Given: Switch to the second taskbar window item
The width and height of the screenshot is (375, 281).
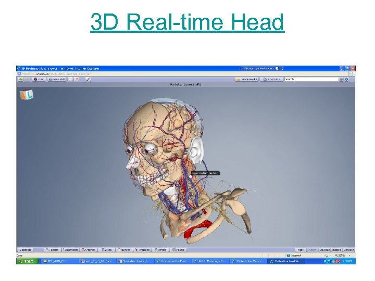Looking at the screenshot, I should pyautogui.click(x=97, y=261).
